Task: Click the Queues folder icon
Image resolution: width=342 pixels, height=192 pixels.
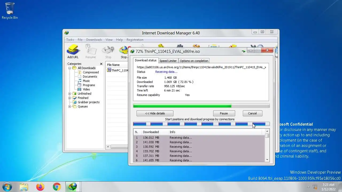Action: 75,106
